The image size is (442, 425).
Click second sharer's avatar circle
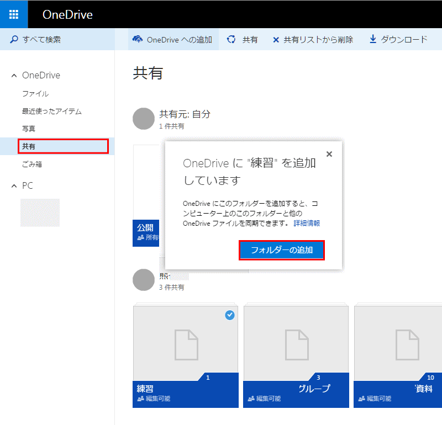coord(144,280)
